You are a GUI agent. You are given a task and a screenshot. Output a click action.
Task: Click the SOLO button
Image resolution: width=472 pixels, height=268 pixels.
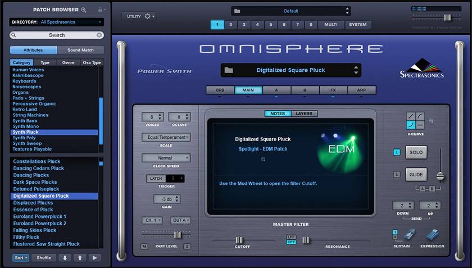[x=416, y=152]
